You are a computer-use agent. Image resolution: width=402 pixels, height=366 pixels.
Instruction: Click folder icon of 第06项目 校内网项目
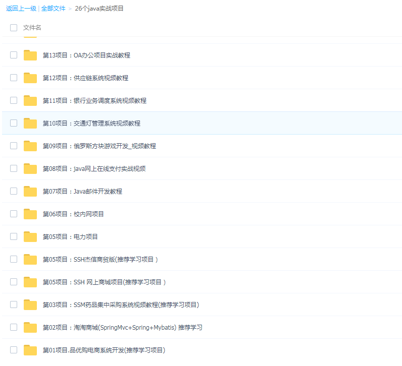click(x=30, y=214)
